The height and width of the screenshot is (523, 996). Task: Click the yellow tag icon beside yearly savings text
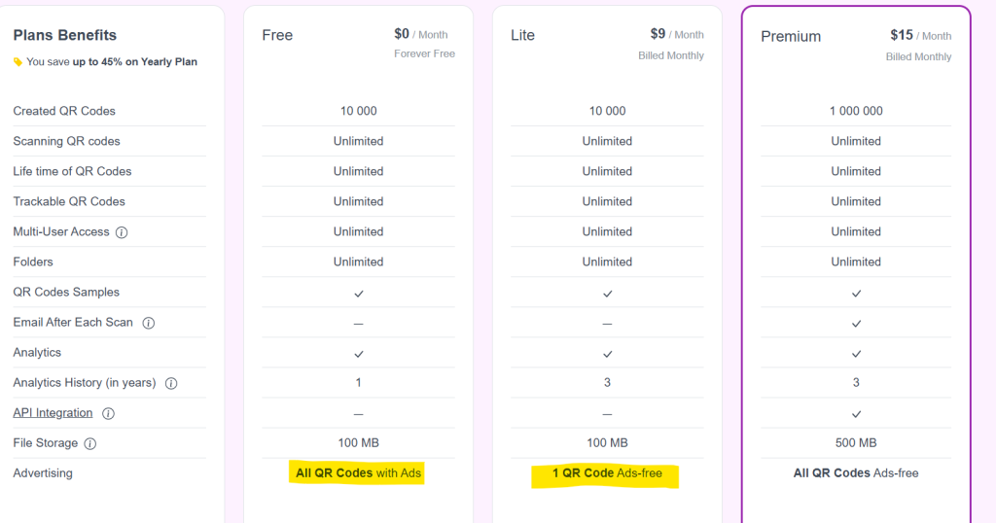point(18,62)
